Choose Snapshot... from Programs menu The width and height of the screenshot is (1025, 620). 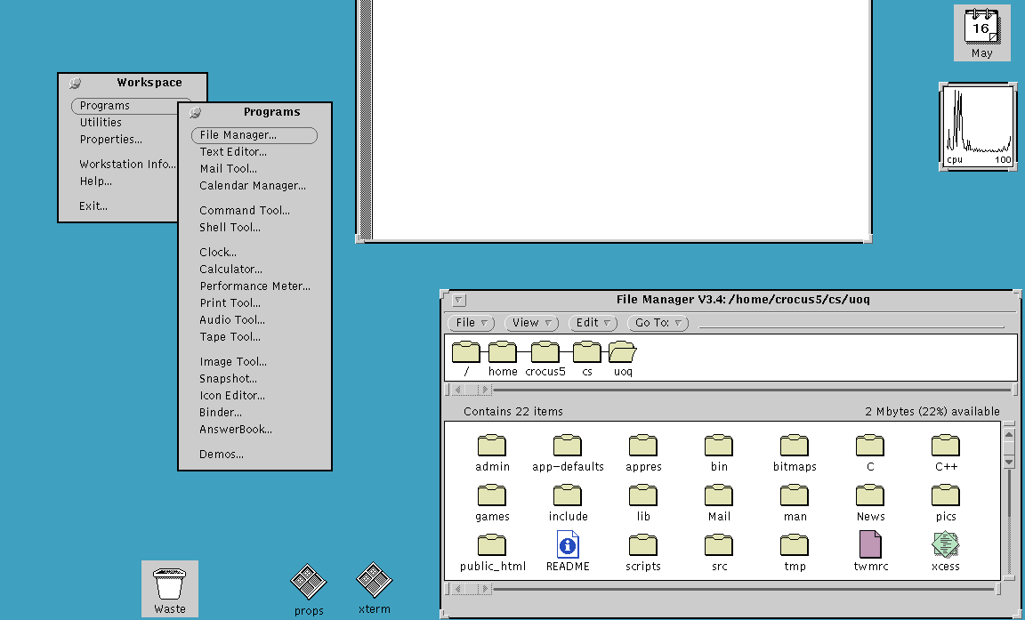228,380
